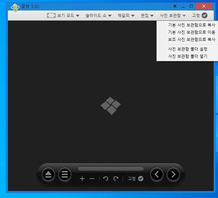Maximize the 꿀뷰 window
The image size is (218, 198).
[191, 6]
